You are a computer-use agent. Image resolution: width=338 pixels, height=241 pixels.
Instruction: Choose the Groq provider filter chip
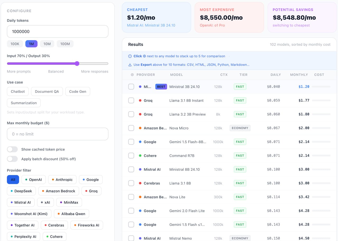91,191
